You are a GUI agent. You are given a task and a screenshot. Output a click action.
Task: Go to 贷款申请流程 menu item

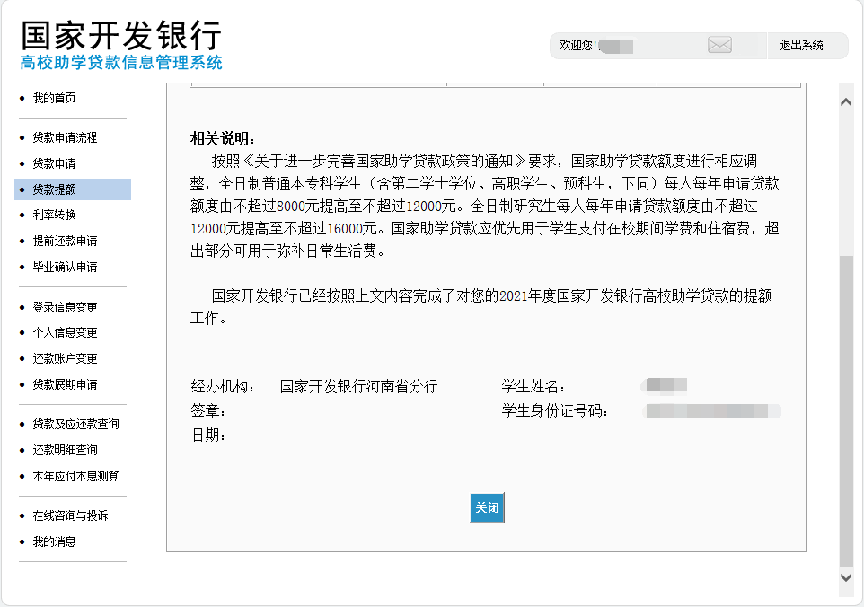click(65, 137)
